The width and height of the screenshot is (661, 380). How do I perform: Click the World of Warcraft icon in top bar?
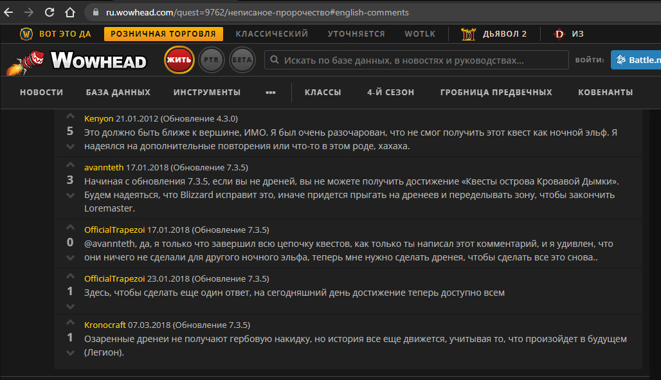pyautogui.click(x=26, y=34)
